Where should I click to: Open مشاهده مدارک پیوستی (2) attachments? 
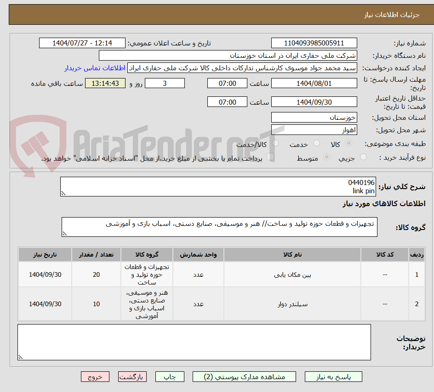click(x=244, y=377)
